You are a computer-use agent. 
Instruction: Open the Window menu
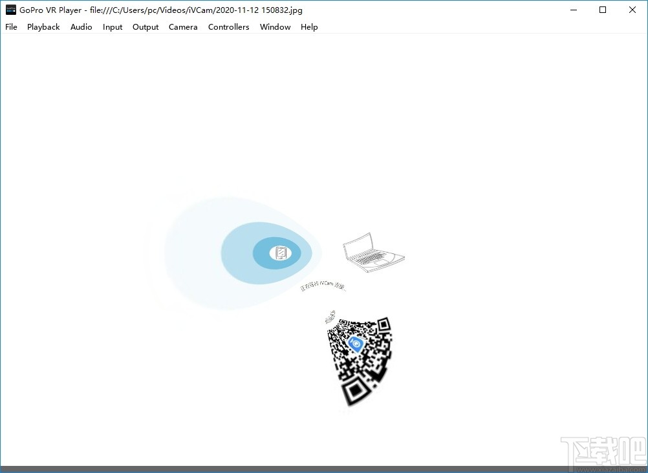(x=275, y=27)
